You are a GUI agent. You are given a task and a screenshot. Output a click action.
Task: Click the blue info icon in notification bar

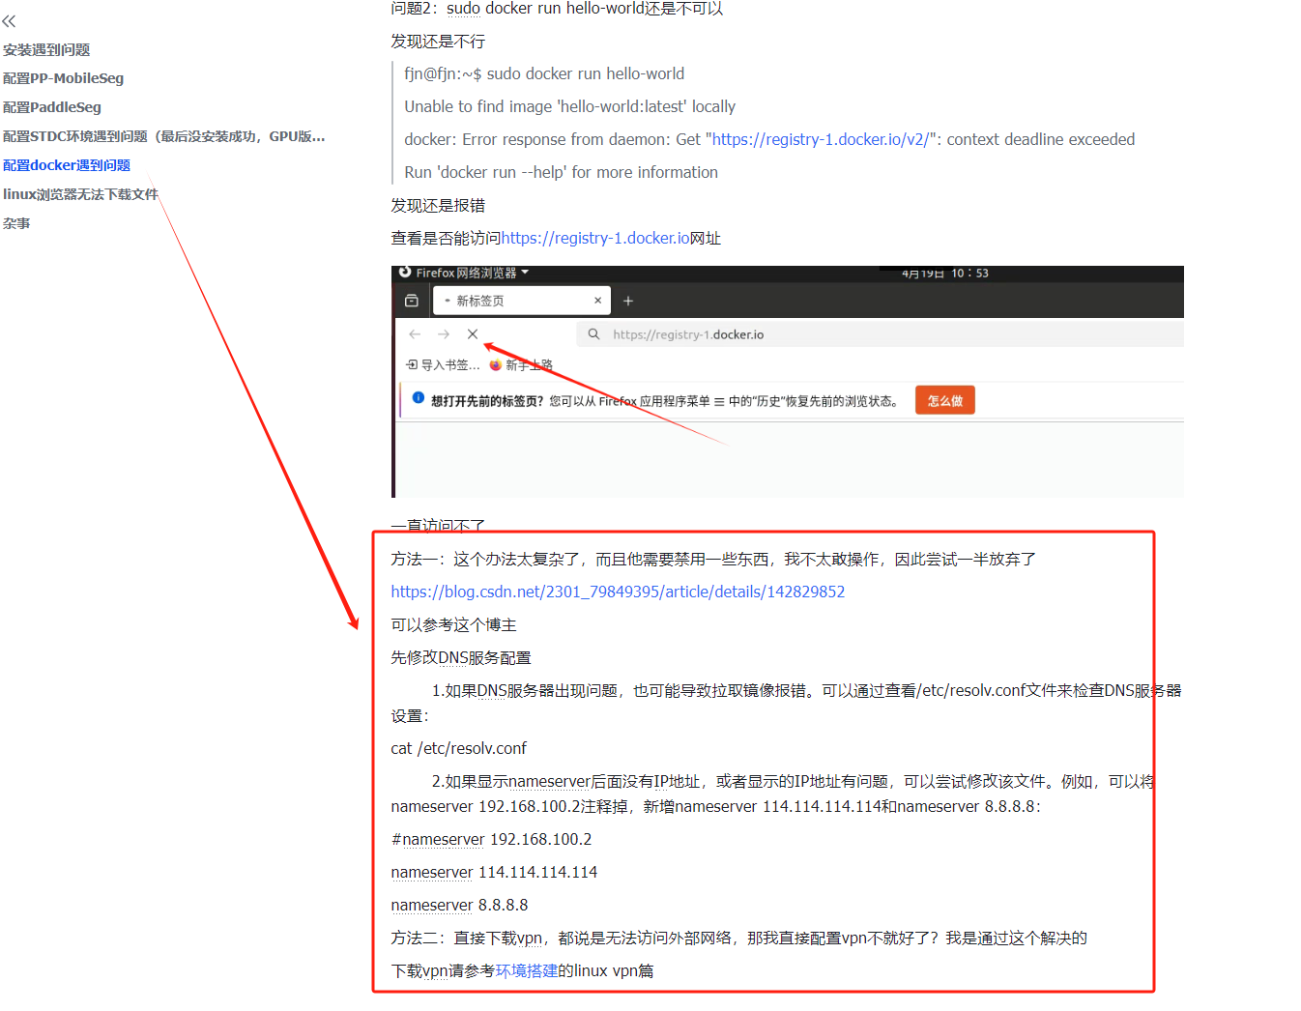(x=417, y=399)
